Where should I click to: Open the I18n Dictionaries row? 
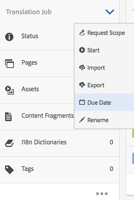60,143
